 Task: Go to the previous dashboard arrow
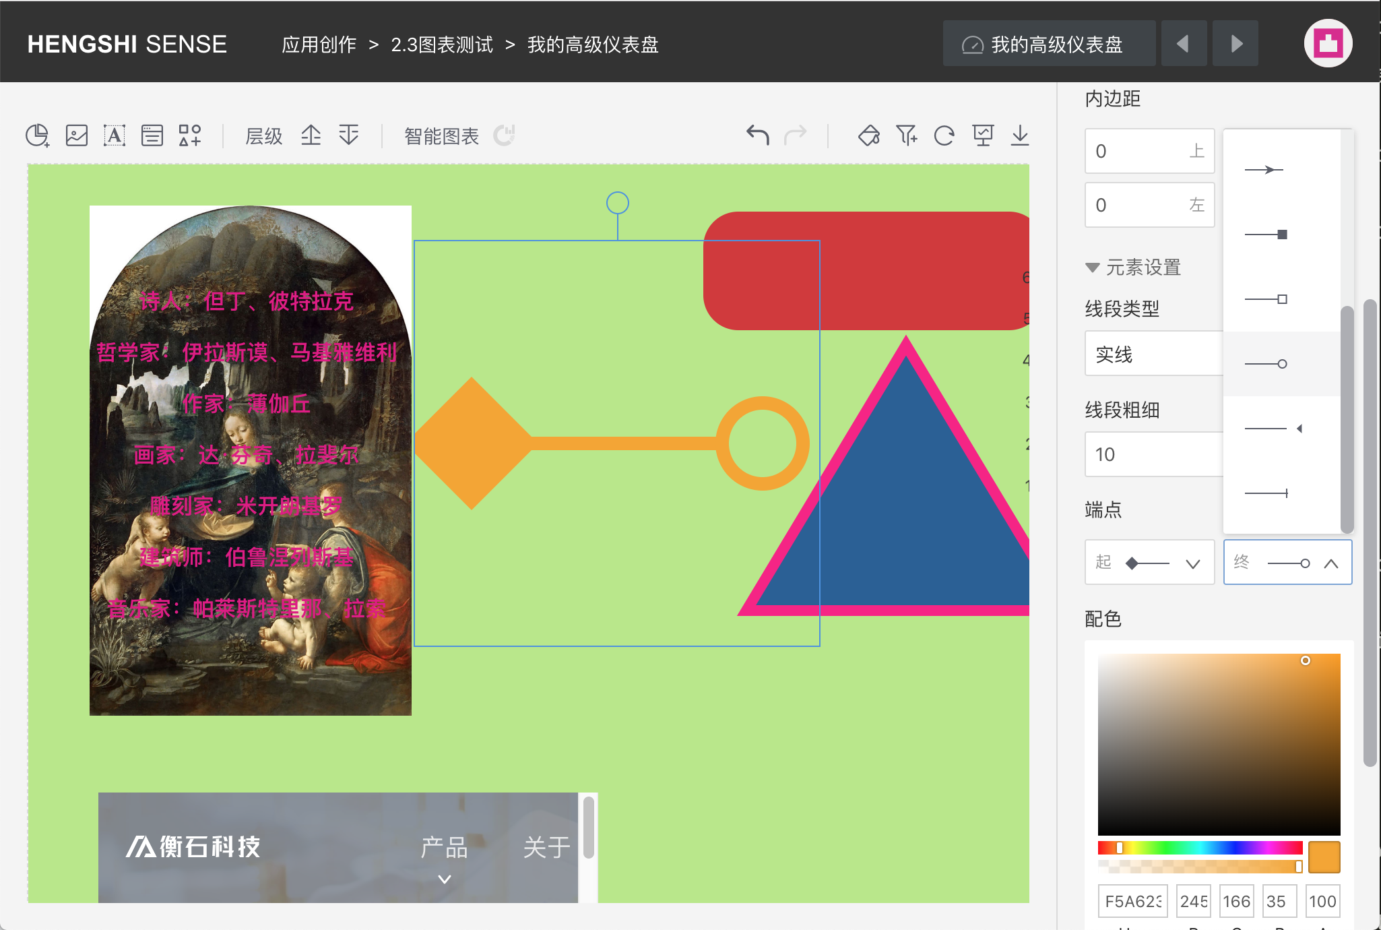[1184, 44]
